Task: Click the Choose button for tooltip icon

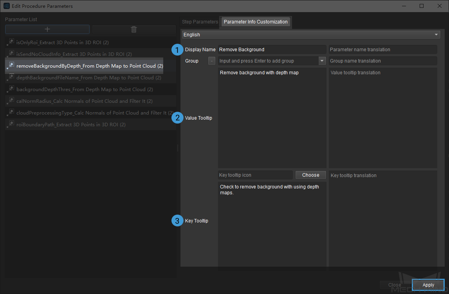Action: pyautogui.click(x=310, y=175)
